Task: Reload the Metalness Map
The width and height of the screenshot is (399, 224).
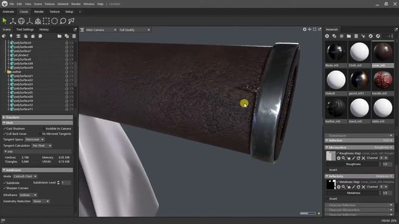Action: 358,187
